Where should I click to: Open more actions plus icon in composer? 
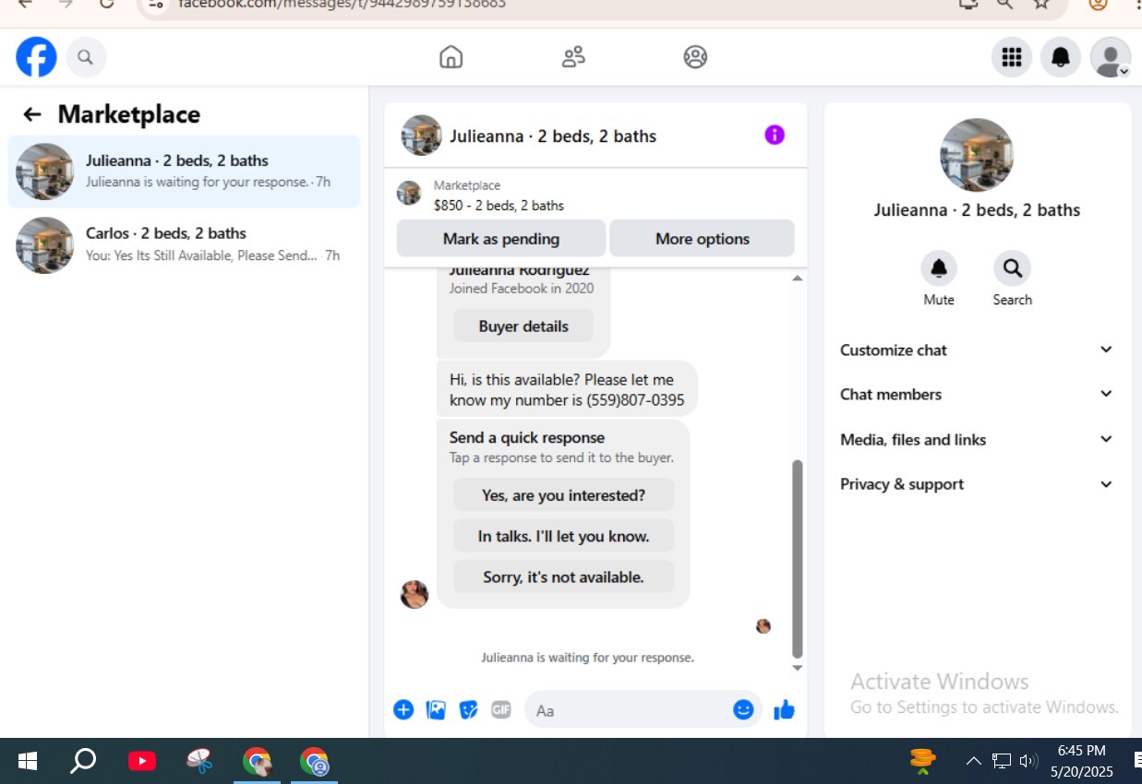click(403, 709)
